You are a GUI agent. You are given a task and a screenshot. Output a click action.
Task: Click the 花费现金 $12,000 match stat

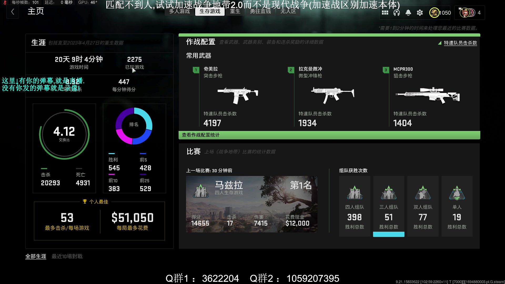point(297,220)
